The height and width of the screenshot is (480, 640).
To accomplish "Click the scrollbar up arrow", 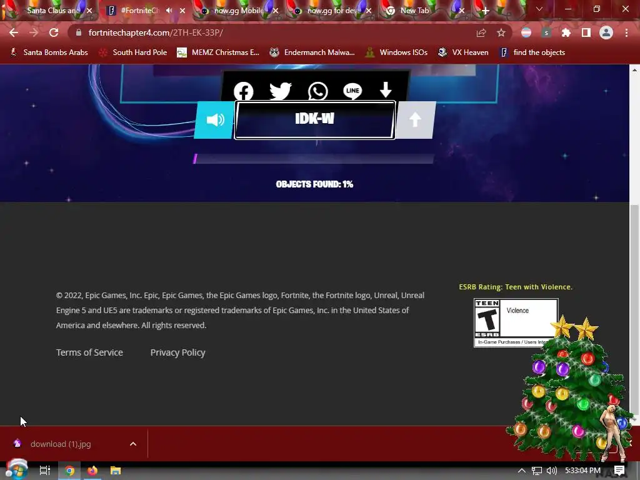I will point(634,70).
